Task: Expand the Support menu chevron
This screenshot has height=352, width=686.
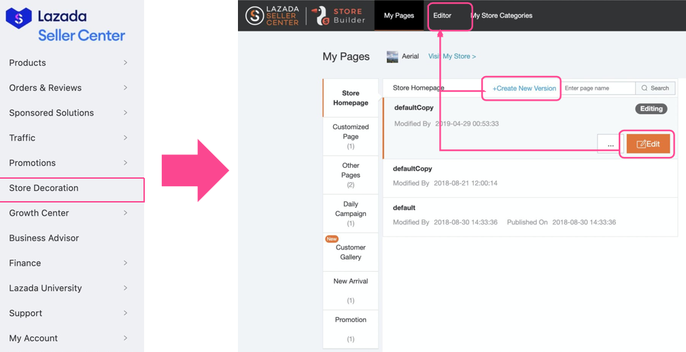Action: [125, 313]
